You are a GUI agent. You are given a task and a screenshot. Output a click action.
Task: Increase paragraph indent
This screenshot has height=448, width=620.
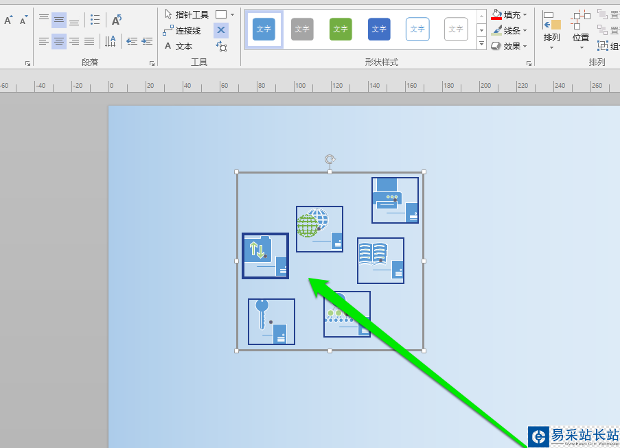pos(147,41)
